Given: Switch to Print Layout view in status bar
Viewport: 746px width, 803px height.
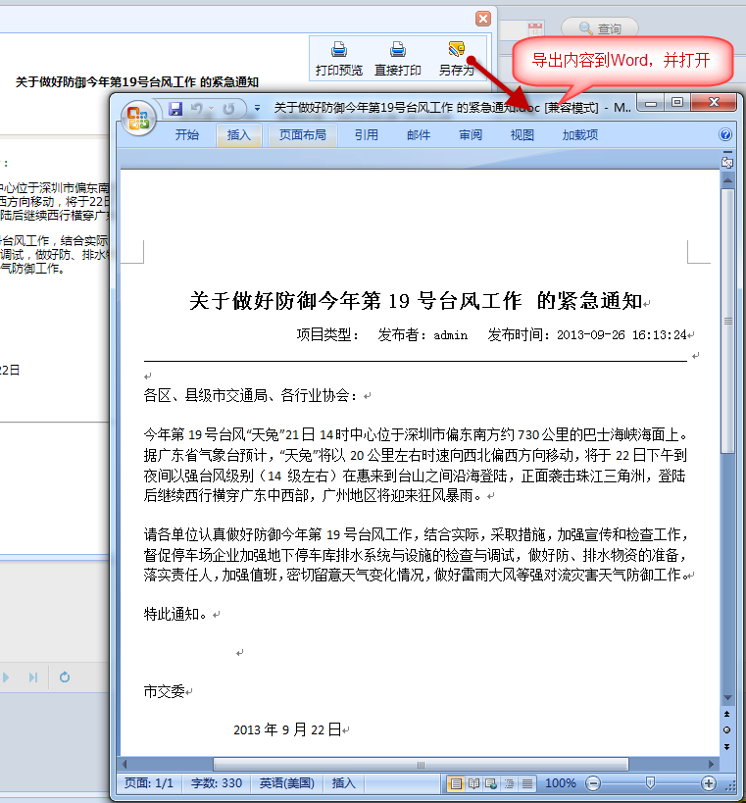Looking at the screenshot, I should pos(456,783).
